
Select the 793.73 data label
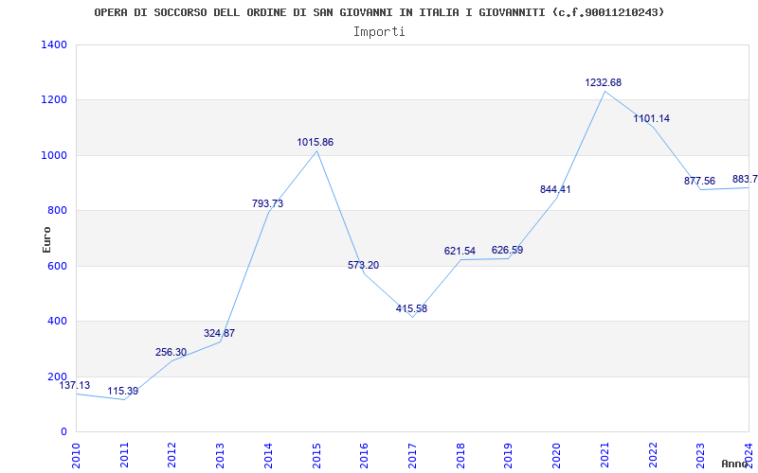(x=267, y=203)
